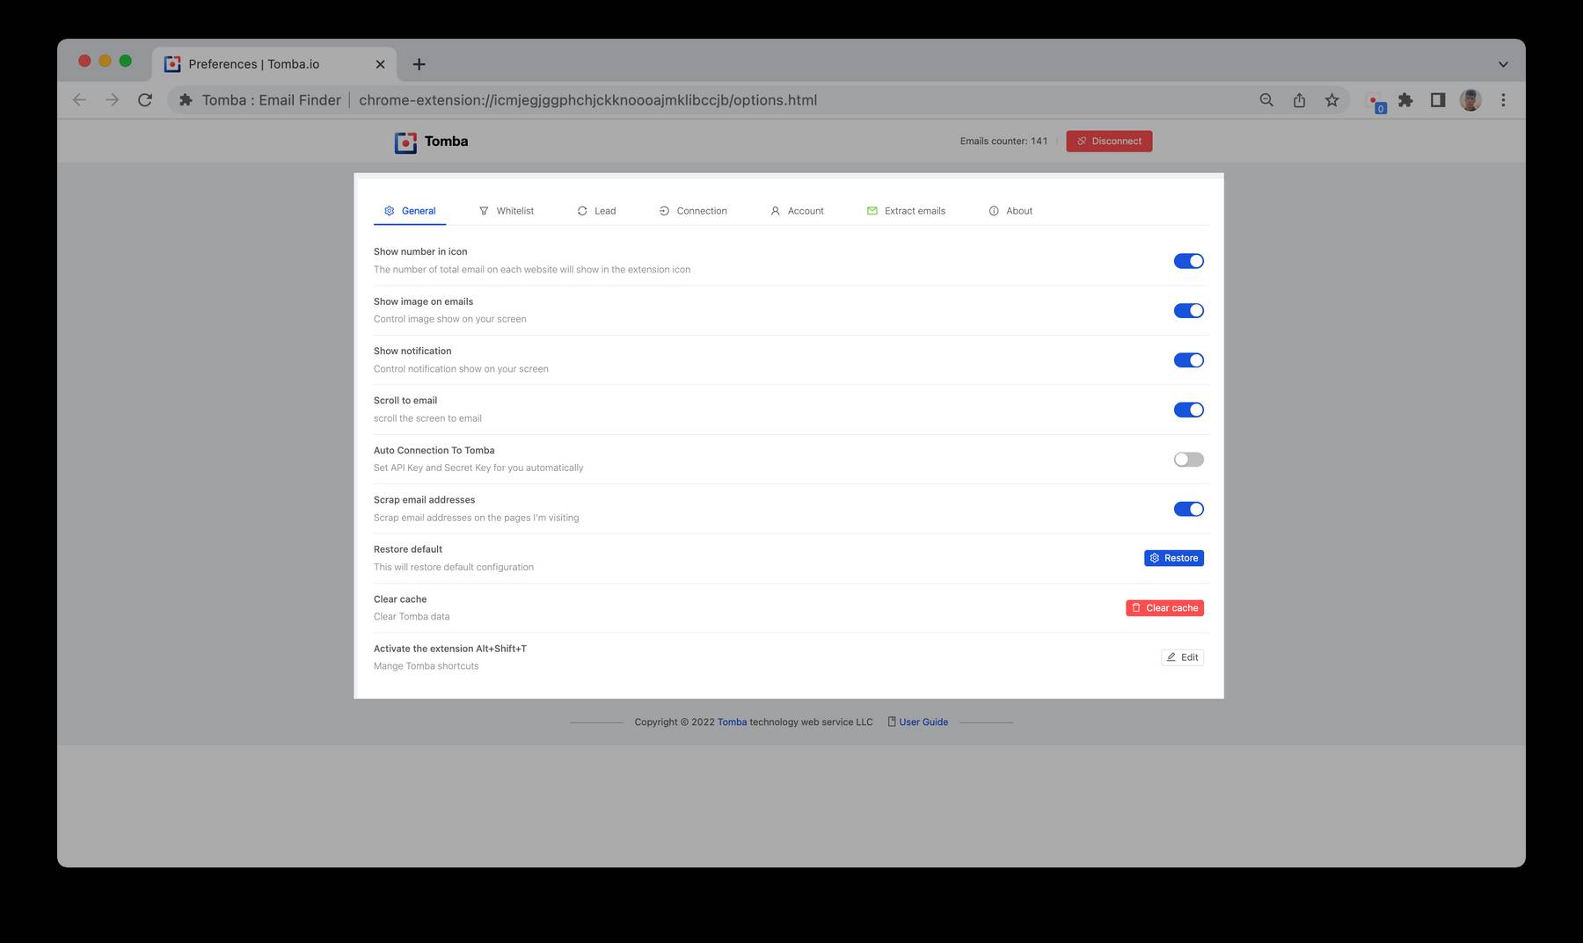
Task: Reload the page
Action: click(145, 100)
